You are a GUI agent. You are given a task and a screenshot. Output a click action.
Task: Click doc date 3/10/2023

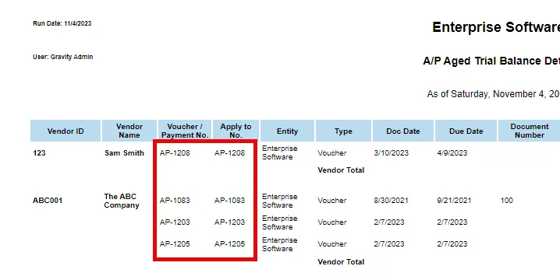(x=391, y=152)
